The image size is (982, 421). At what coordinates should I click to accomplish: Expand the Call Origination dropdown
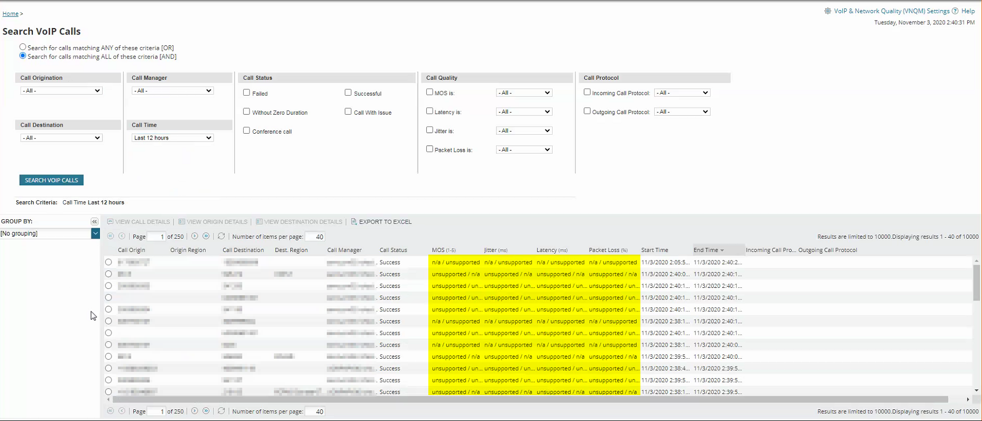pyautogui.click(x=61, y=91)
